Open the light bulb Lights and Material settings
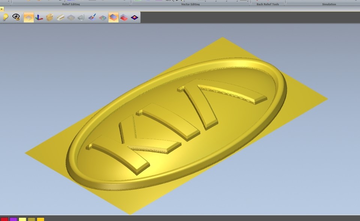360x221 pixels. (6, 18)
